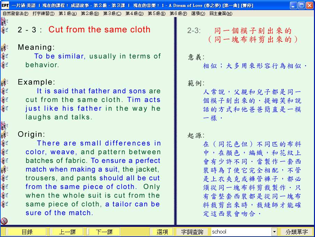The height and width of the screenshot is (237, 315).
Task: Play audio for 'just like his father' line
Action: pyautogui.click(x=4, y=108)
